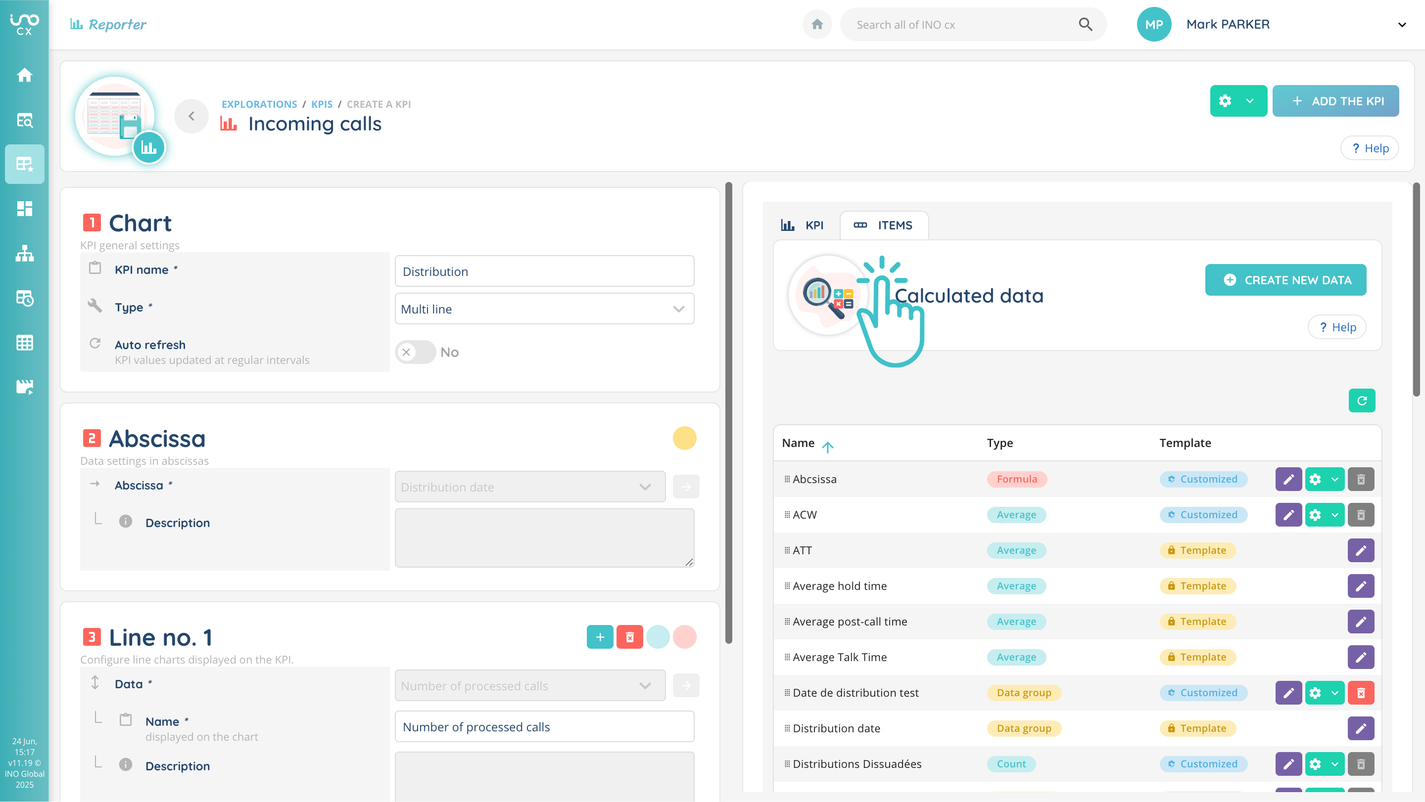Click the red delete line button

point(629,637)
